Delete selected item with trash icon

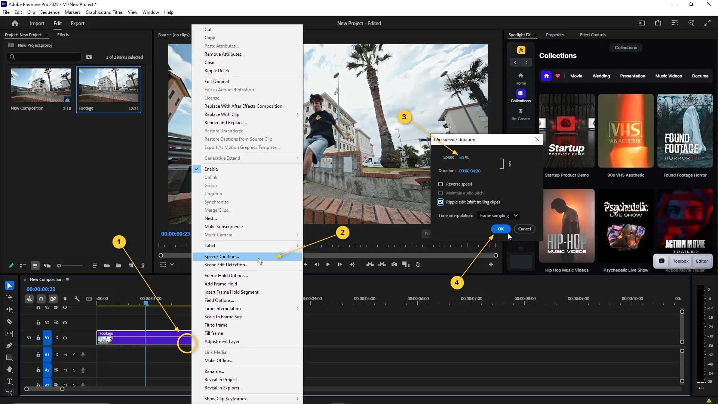click(x=142, y=266)
